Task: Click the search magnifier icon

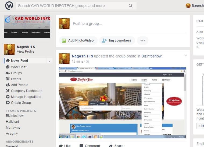Action: (131, 6)
